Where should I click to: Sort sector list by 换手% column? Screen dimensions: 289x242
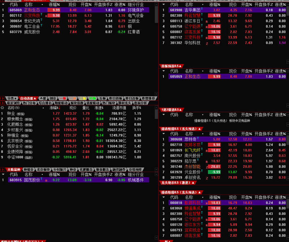(137, 108)
